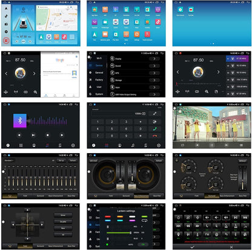
Task: Open the USB Video Output Setting row arrow
Action: click(x=154, y=94)
